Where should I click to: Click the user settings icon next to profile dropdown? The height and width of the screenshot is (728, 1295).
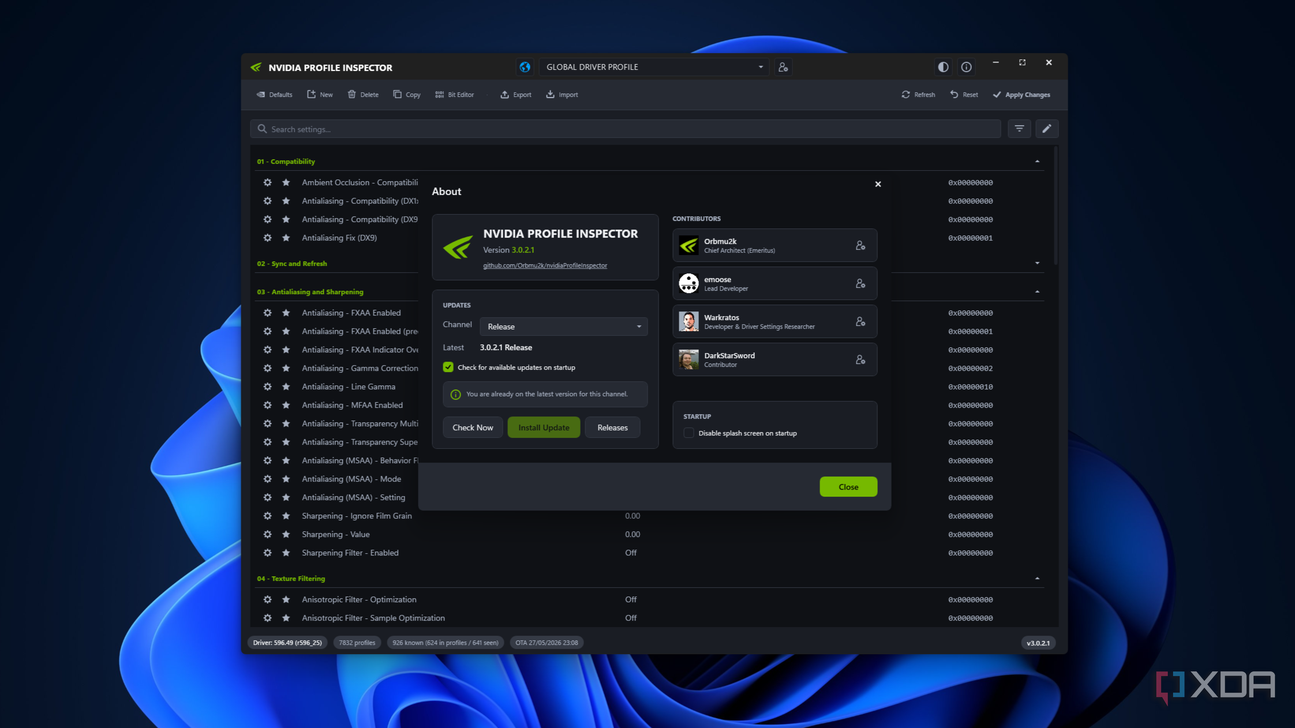coord(783,67)
